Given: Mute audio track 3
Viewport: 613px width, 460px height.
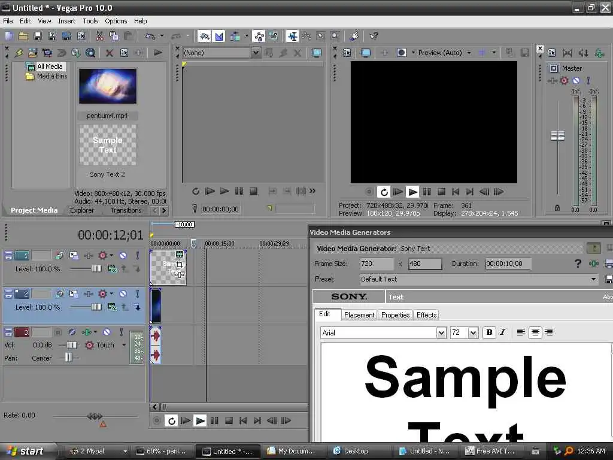Looking at the screenshot, I should [x=107, y=332].
